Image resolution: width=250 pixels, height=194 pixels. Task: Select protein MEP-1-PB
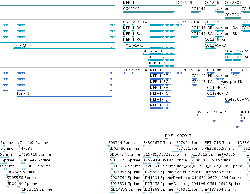pyautogui.click(x=161, y=102)
